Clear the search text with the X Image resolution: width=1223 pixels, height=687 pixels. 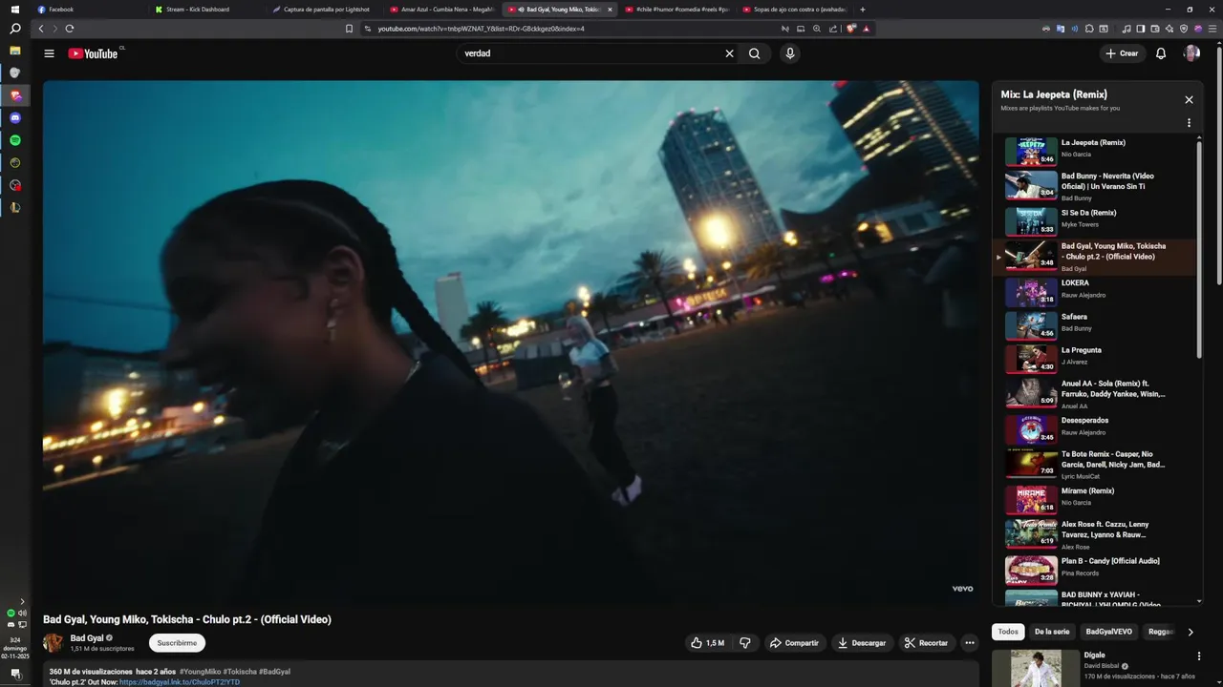click(x=729, y=53)
